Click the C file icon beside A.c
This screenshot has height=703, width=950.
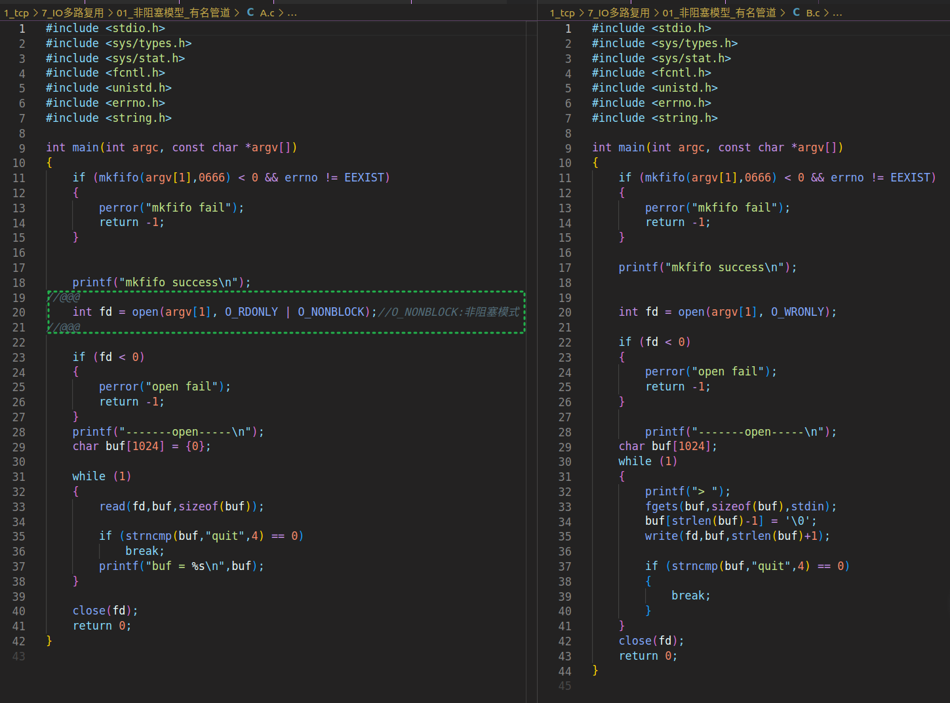coord(250,12)
